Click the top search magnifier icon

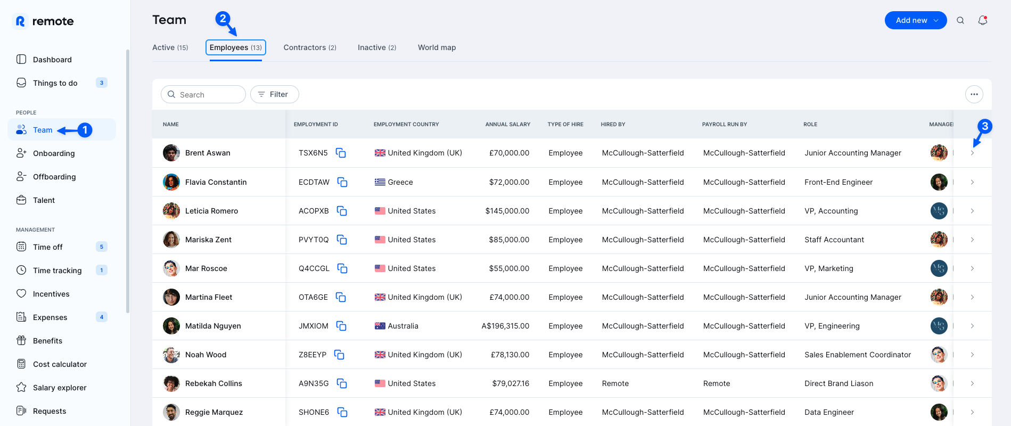click(x=960, y=20)
